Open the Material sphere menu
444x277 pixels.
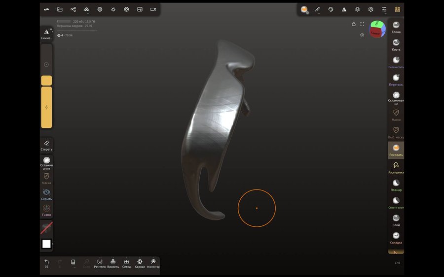100,9
